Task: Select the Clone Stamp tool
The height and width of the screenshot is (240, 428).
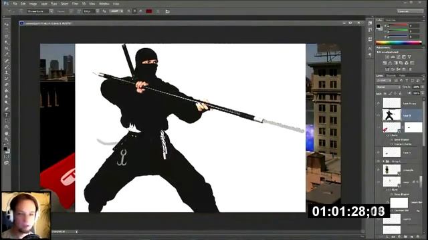Action: (x=7, y=73)
